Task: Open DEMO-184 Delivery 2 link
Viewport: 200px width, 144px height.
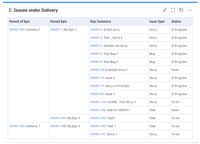Action: [x=17, y=30]
